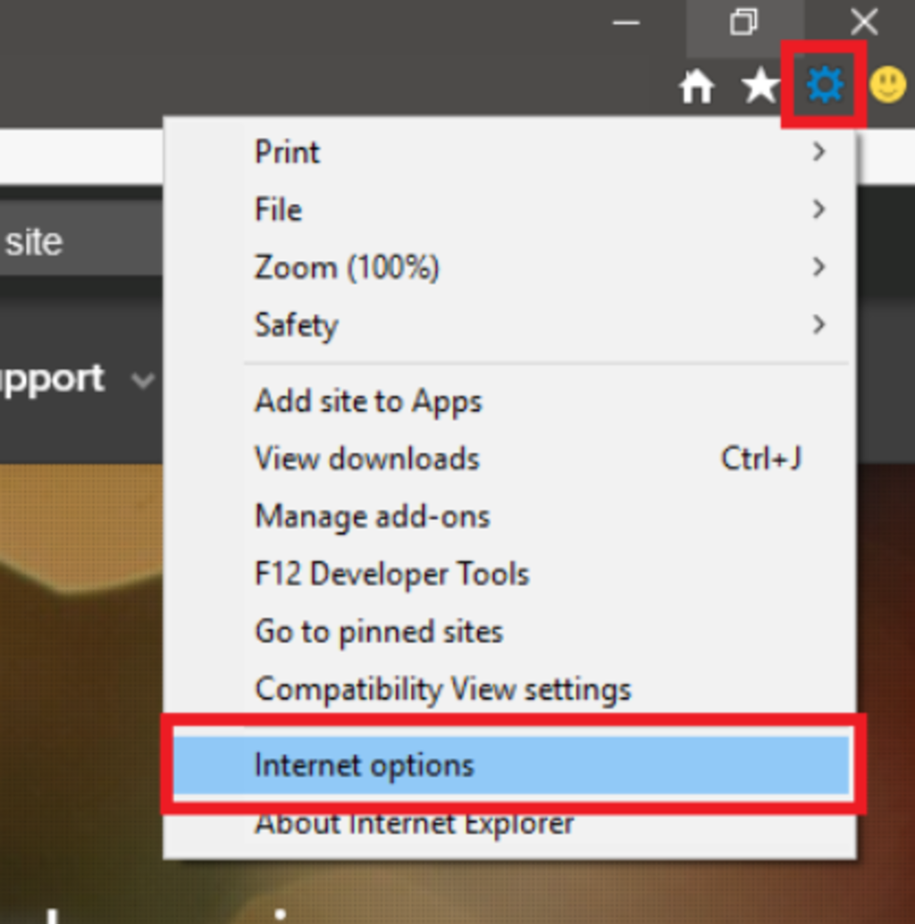The height and width of the screenshot is (924, 915).
Task: Open the Safety submenu
Action: click(819, 324)
